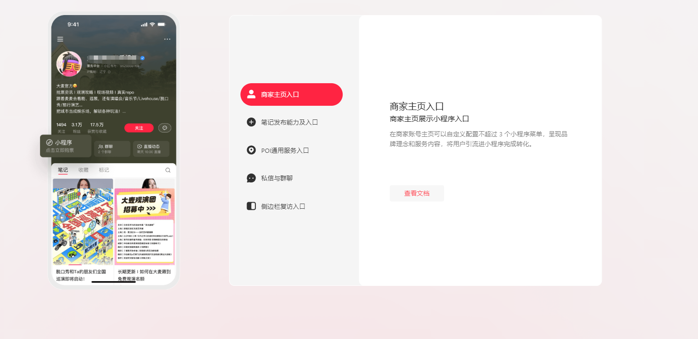698x339 pixels.
Task: Click the plus icon for 笔记发布能力及入口
Action: [251, 122]
